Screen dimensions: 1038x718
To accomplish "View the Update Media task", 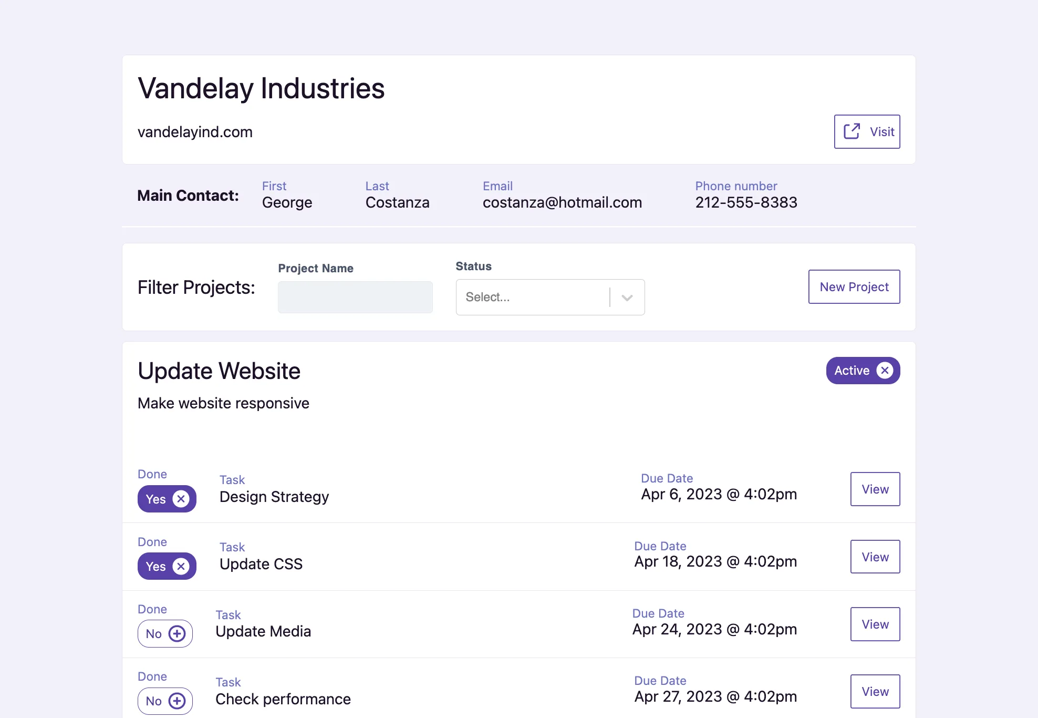I will coord(875,624).
